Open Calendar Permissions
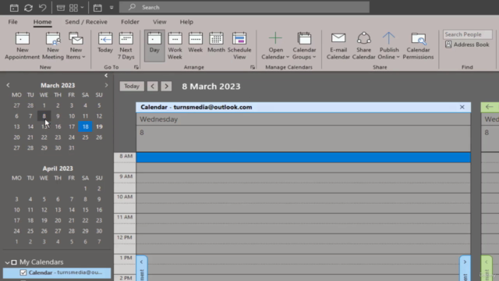 (x=418, y=46)
